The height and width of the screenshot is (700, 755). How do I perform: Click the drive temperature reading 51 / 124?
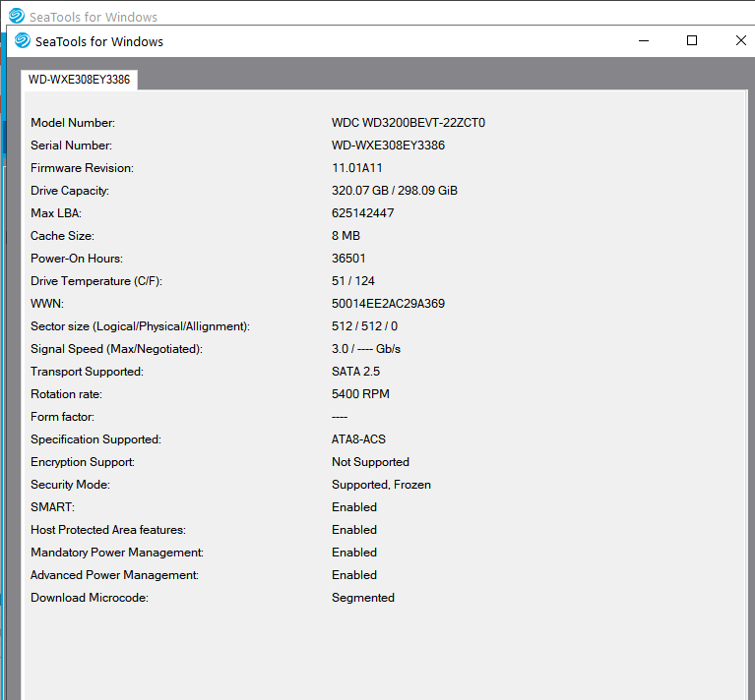pos(353,281)
